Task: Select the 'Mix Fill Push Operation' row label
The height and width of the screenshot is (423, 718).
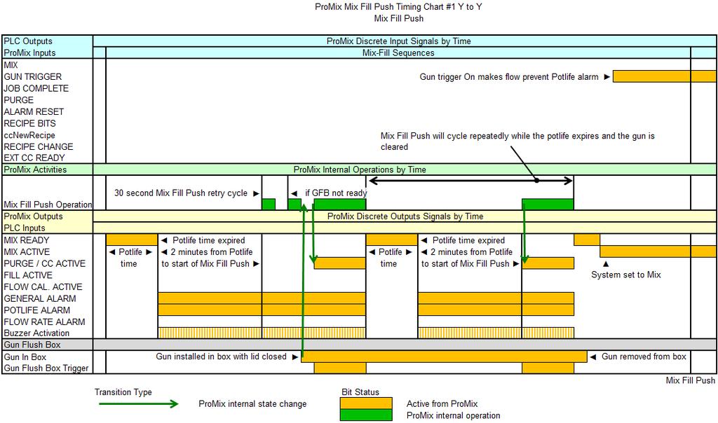Action: point(48,204)
